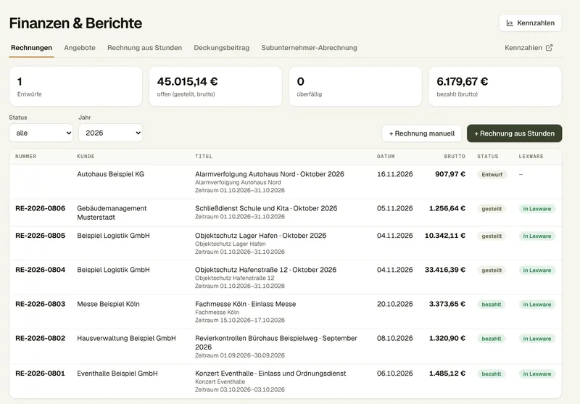This screenshot has height=404, width=580.
Task: Open invoice RE-2026-0806
Action: click(41, 208)
